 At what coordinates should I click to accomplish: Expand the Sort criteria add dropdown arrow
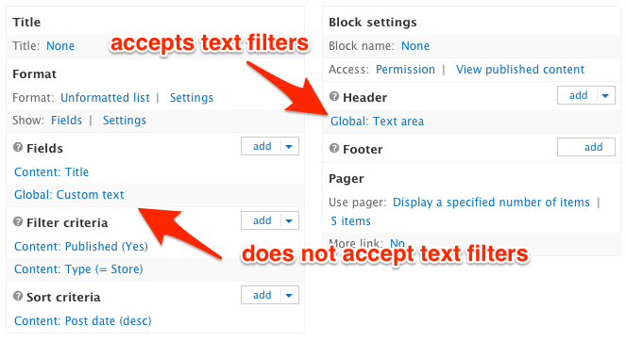coord(289,295)
